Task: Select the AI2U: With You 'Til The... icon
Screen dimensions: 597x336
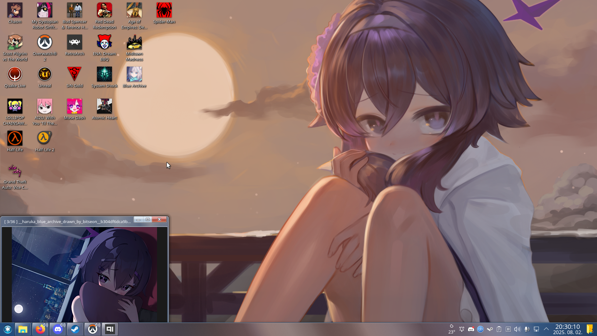Action: point(45,112)
